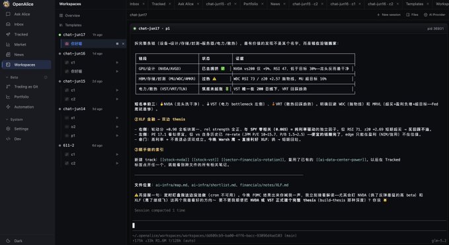Select 611-2 workspace in tree
This screenshot has height=245, width=449.
click(69, 145)
